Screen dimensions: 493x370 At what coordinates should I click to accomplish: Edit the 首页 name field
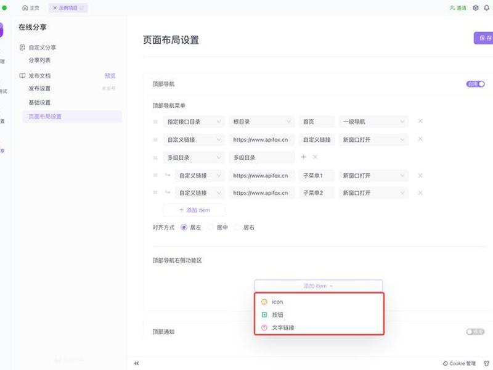coord(317,121)
